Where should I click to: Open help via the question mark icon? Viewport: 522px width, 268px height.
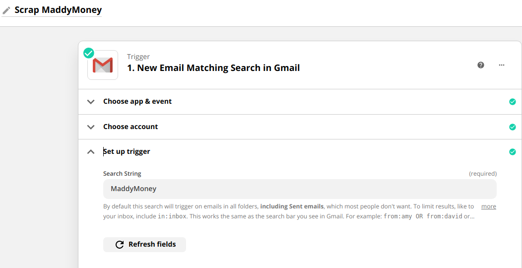pos(481,65)
